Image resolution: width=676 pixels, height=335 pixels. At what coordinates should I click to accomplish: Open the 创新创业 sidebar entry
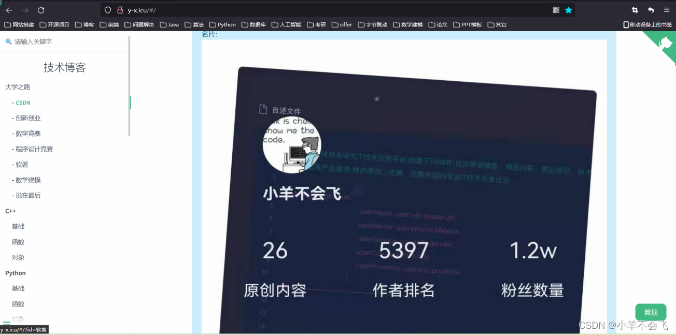coord(28,118)
